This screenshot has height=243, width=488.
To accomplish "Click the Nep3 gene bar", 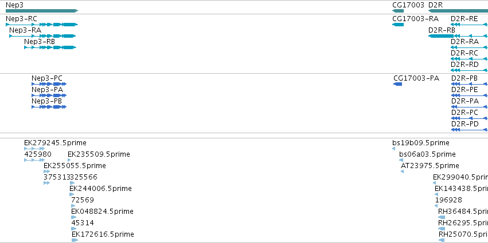I will tap(42, 11).
